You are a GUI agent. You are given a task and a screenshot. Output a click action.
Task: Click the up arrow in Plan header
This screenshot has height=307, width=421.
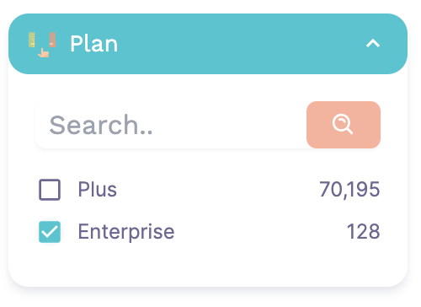pos(373,44)
